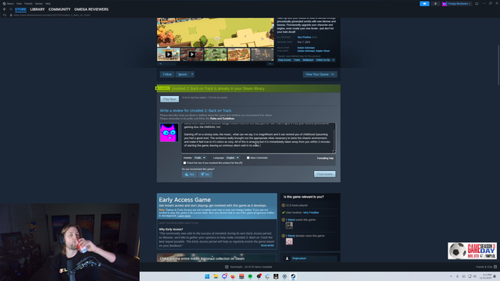Click the Steam forward navigation arrow
Viewport: 500px width, 281px height.
pyautogui.click(x=10, y=9)
